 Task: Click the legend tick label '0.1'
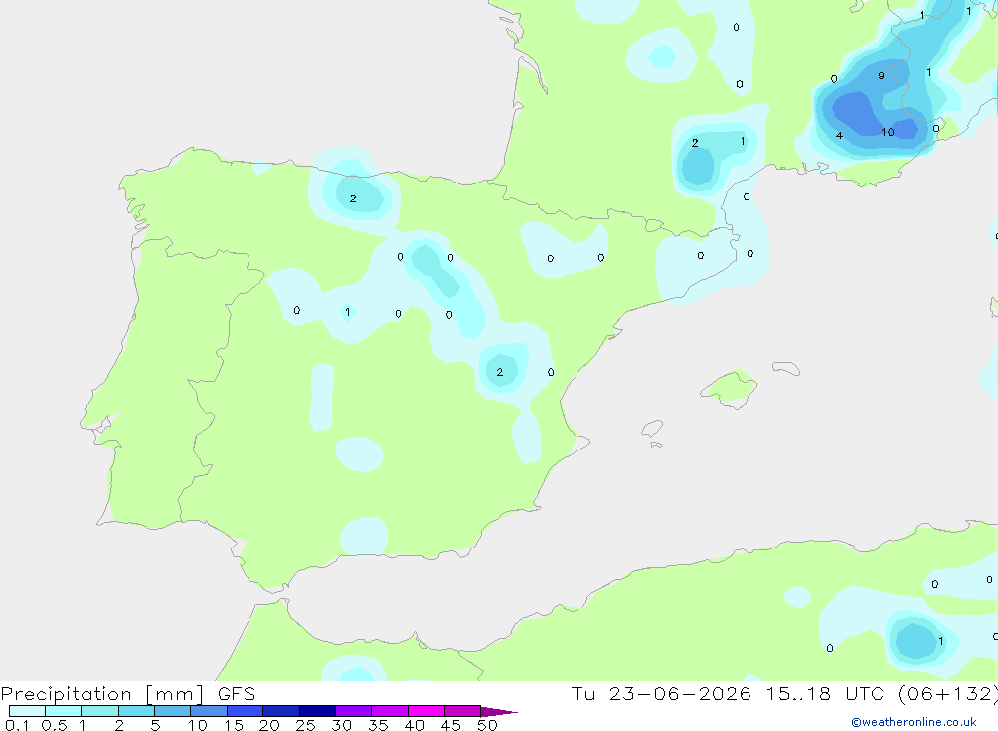[17, 725]
